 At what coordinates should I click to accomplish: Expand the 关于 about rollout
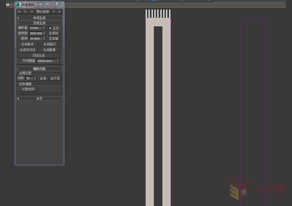(x=39, y=99)
